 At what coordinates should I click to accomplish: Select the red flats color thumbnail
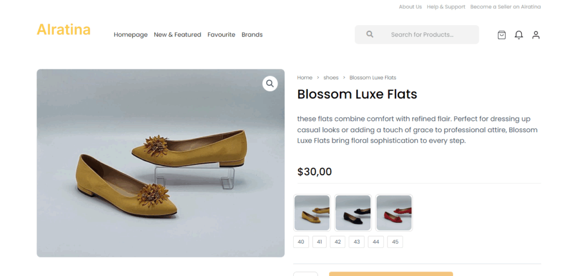point(394,213)
